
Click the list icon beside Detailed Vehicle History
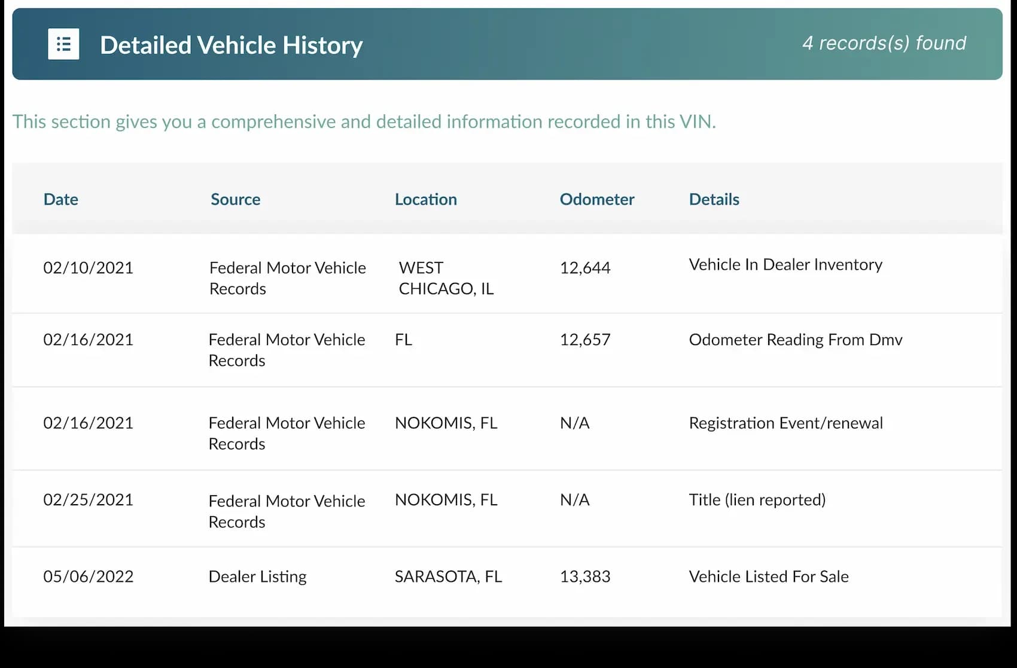click(63, 44)
